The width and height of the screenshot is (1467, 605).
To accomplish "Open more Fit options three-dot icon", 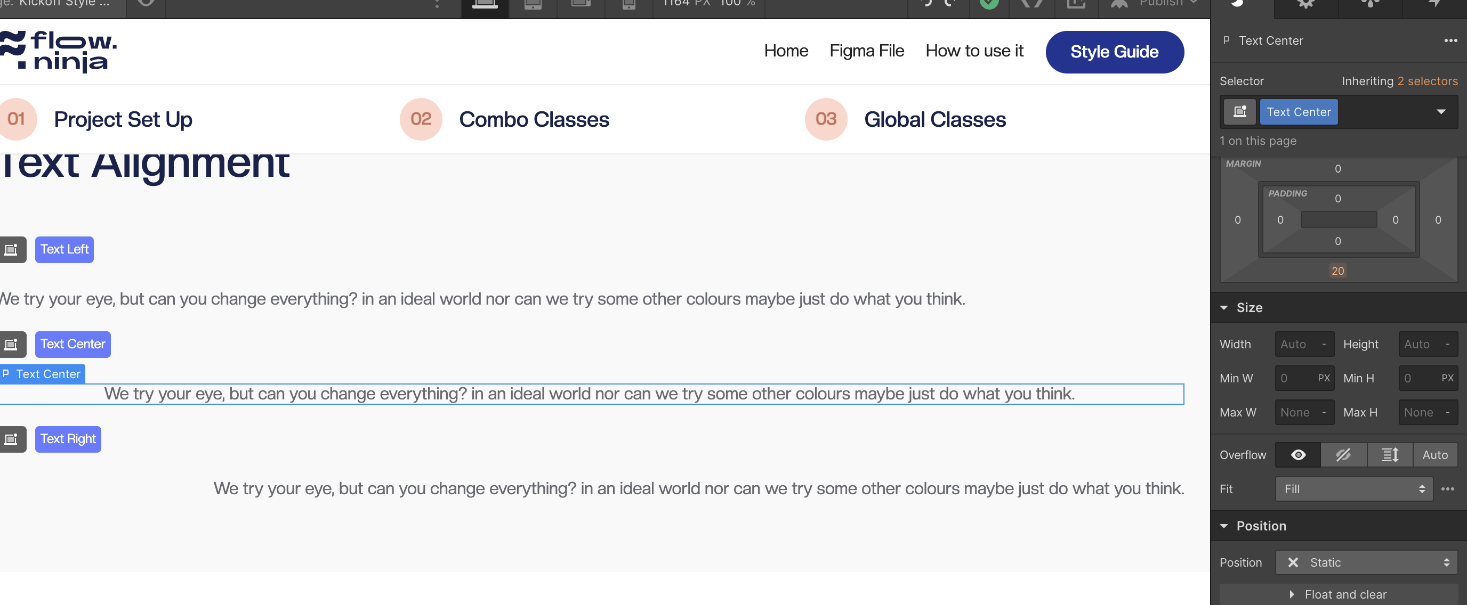I will tap(1448, 489).
